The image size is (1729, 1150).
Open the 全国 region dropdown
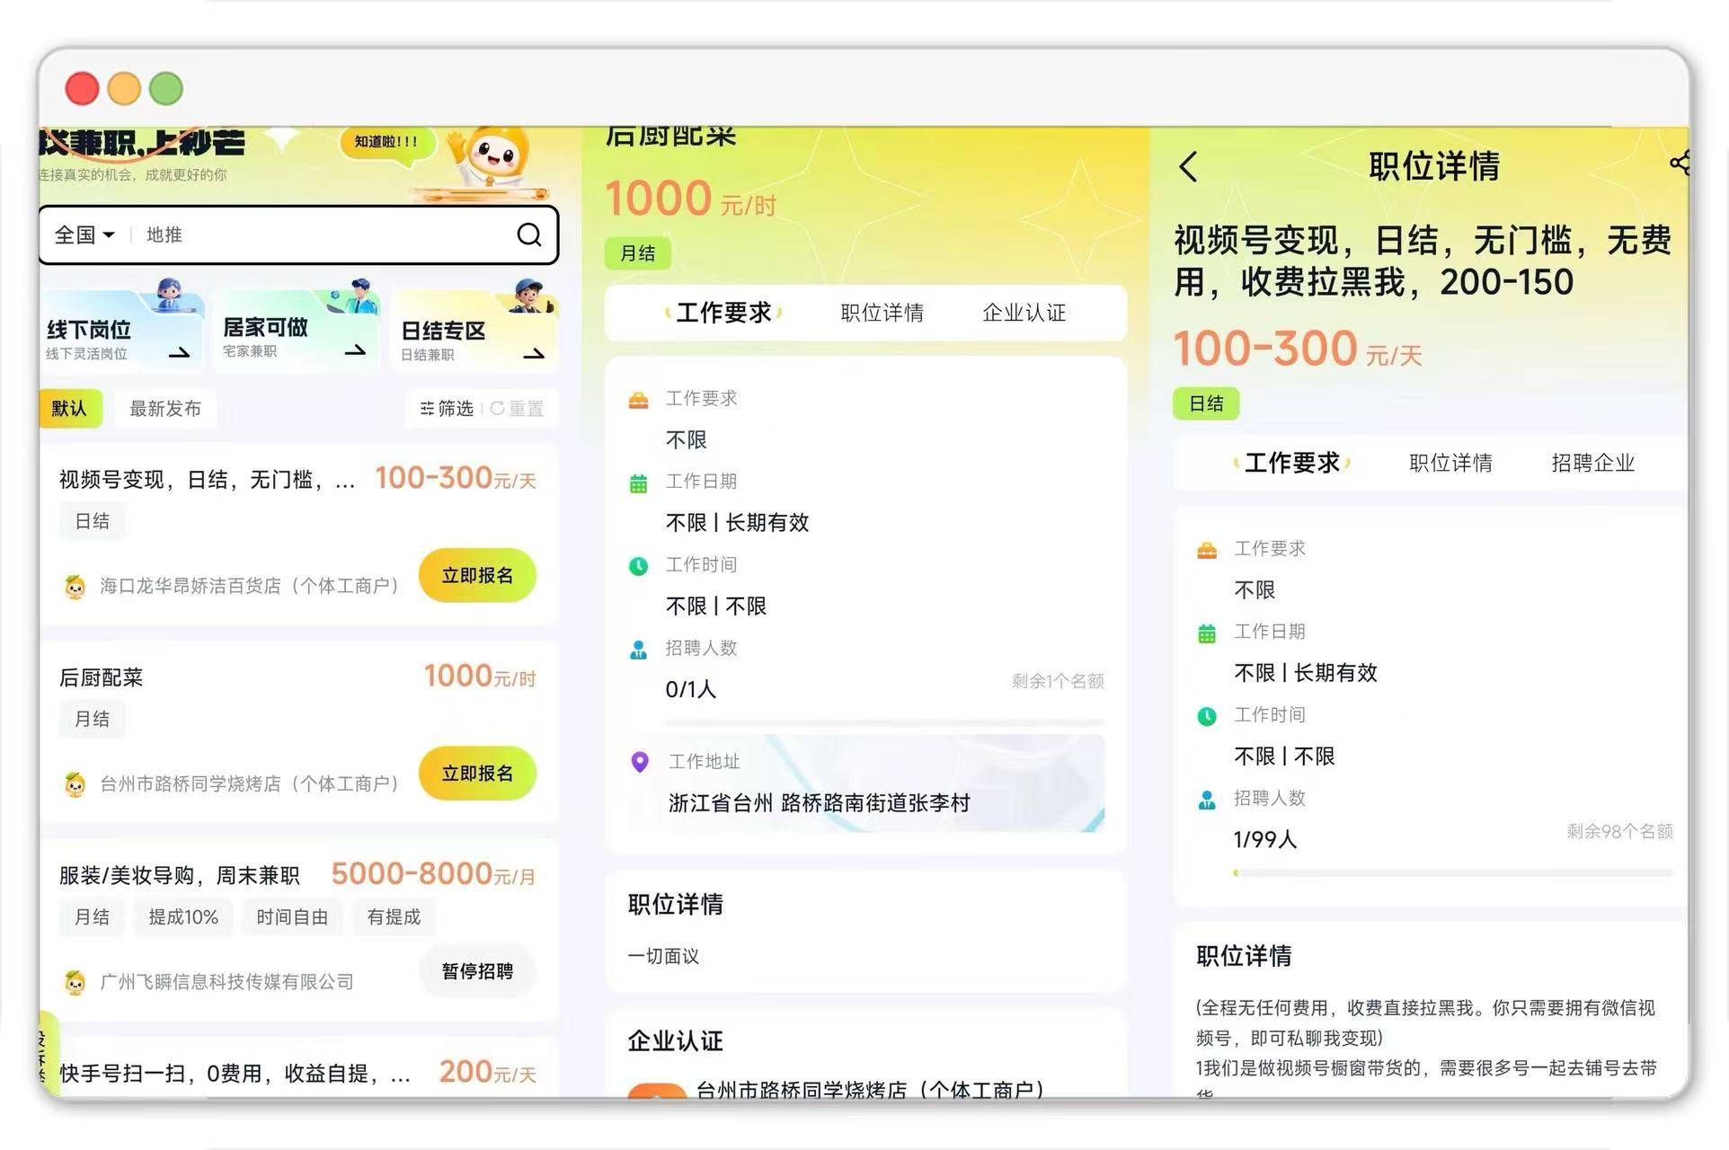[84, 234]
